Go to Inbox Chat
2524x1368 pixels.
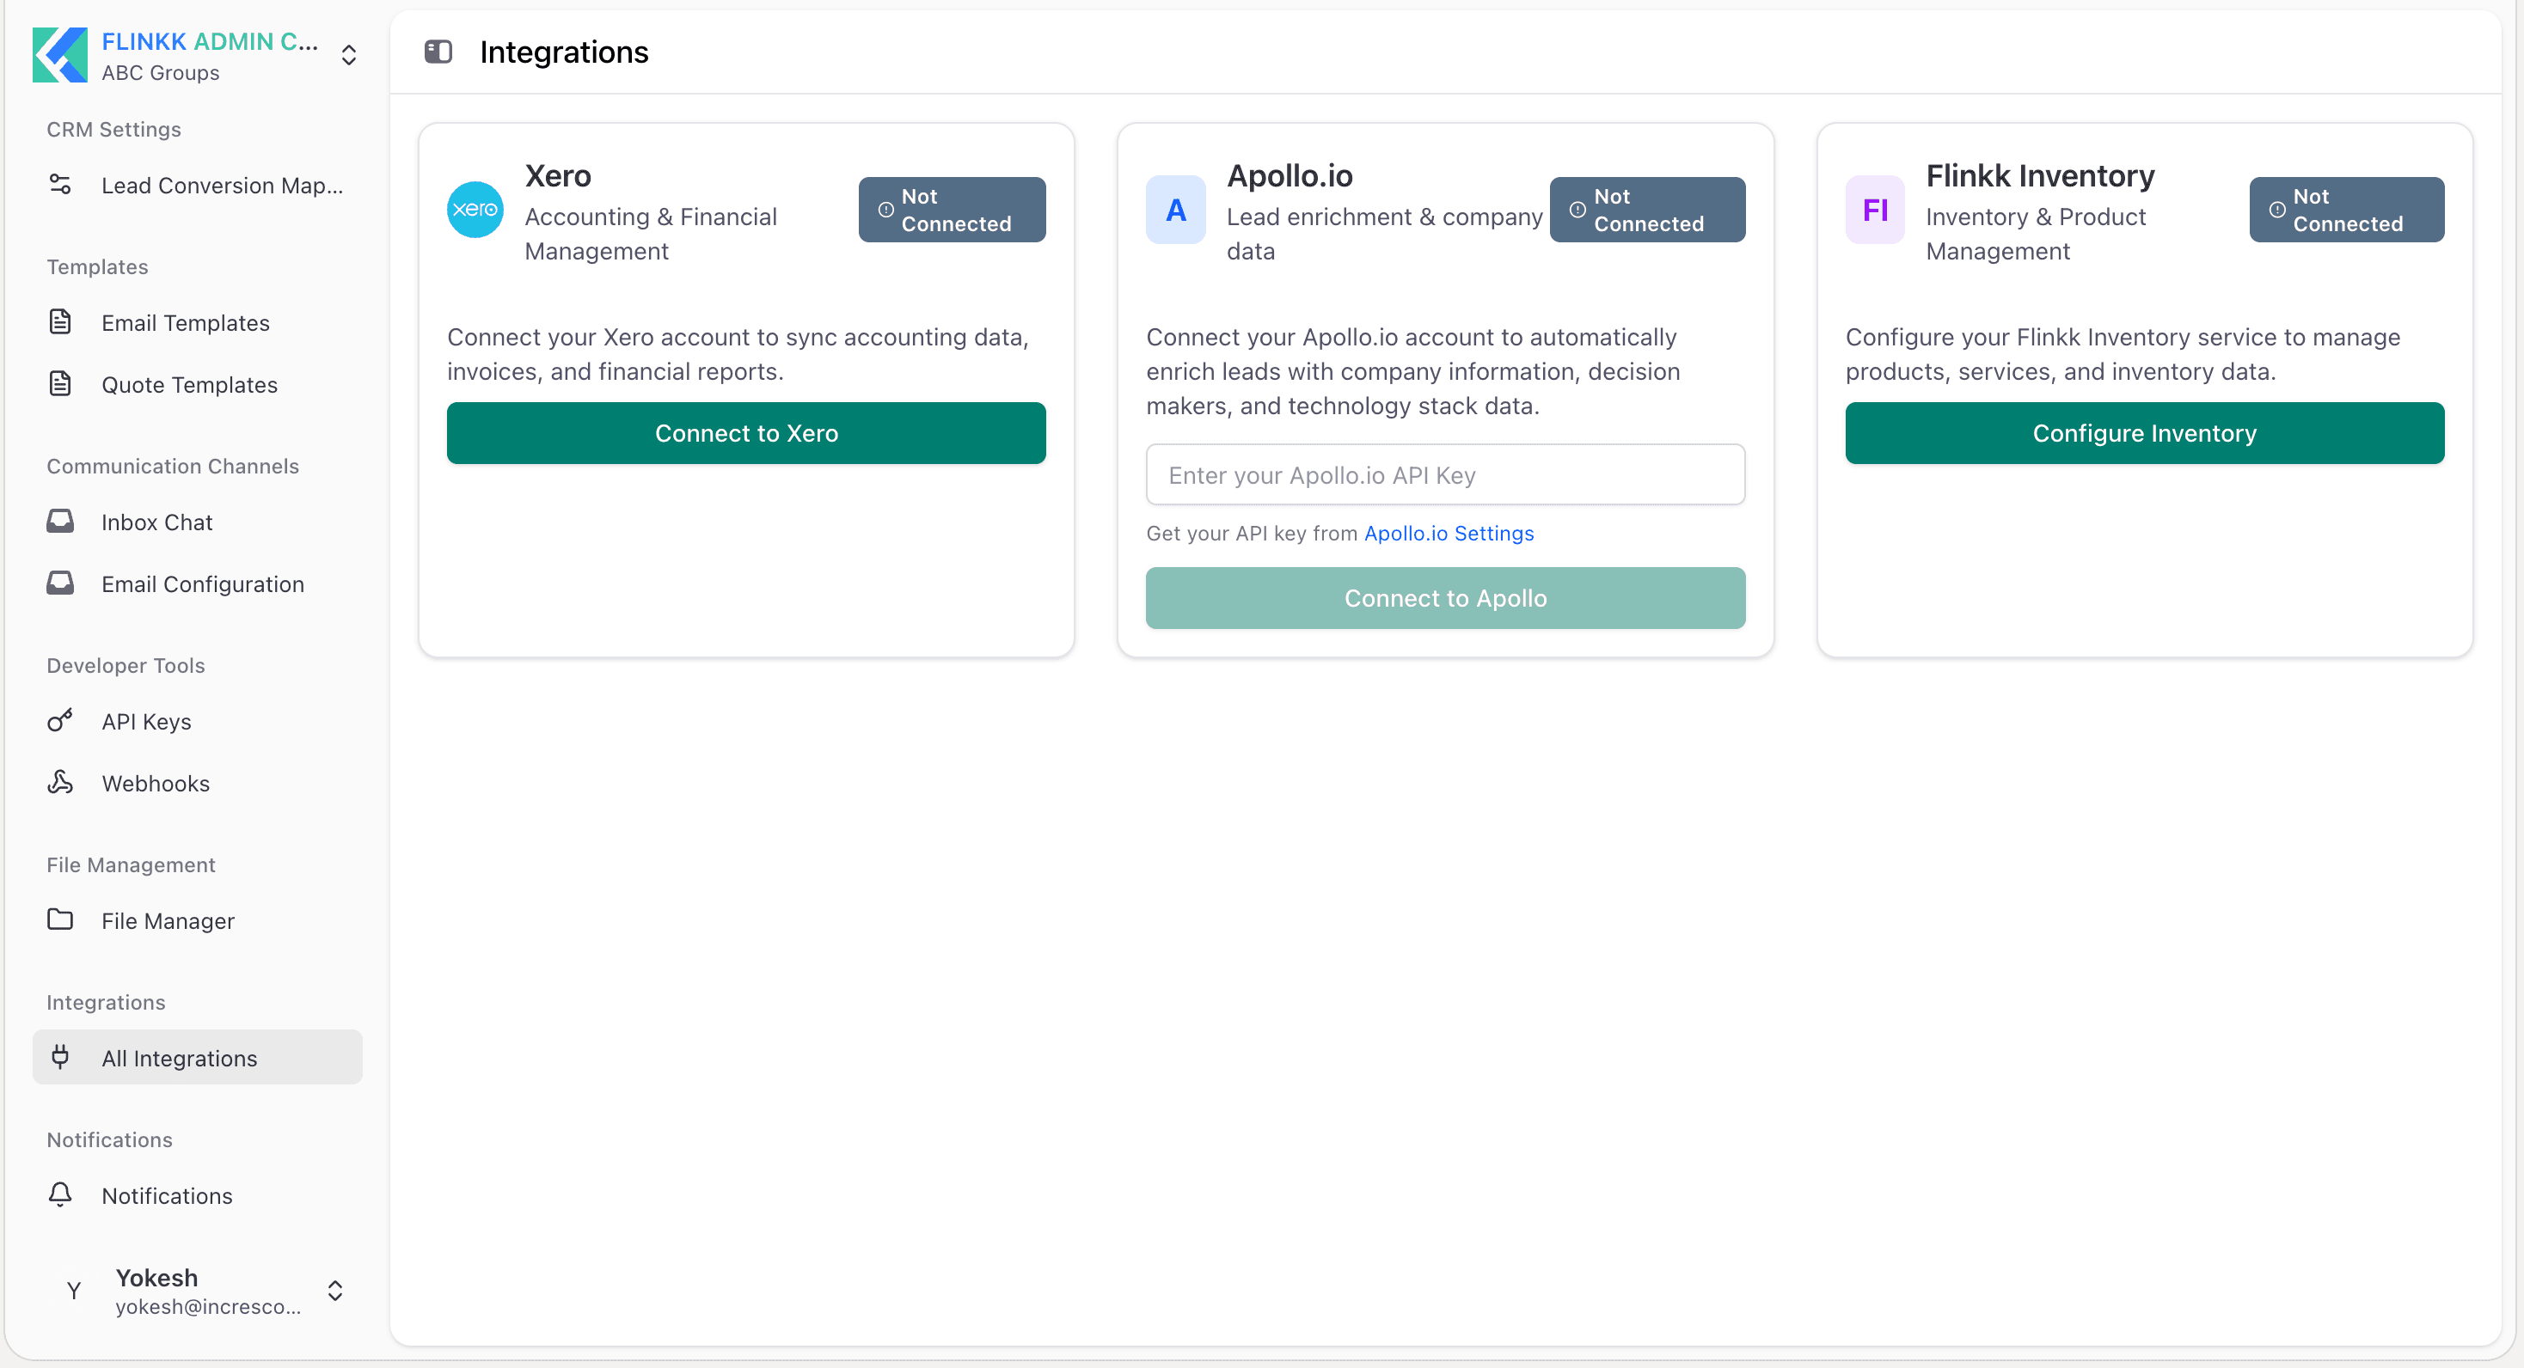(x=197, y=522)
